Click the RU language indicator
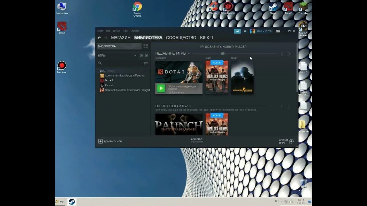Viewport: 367px width, 206px height. (277, 201)
